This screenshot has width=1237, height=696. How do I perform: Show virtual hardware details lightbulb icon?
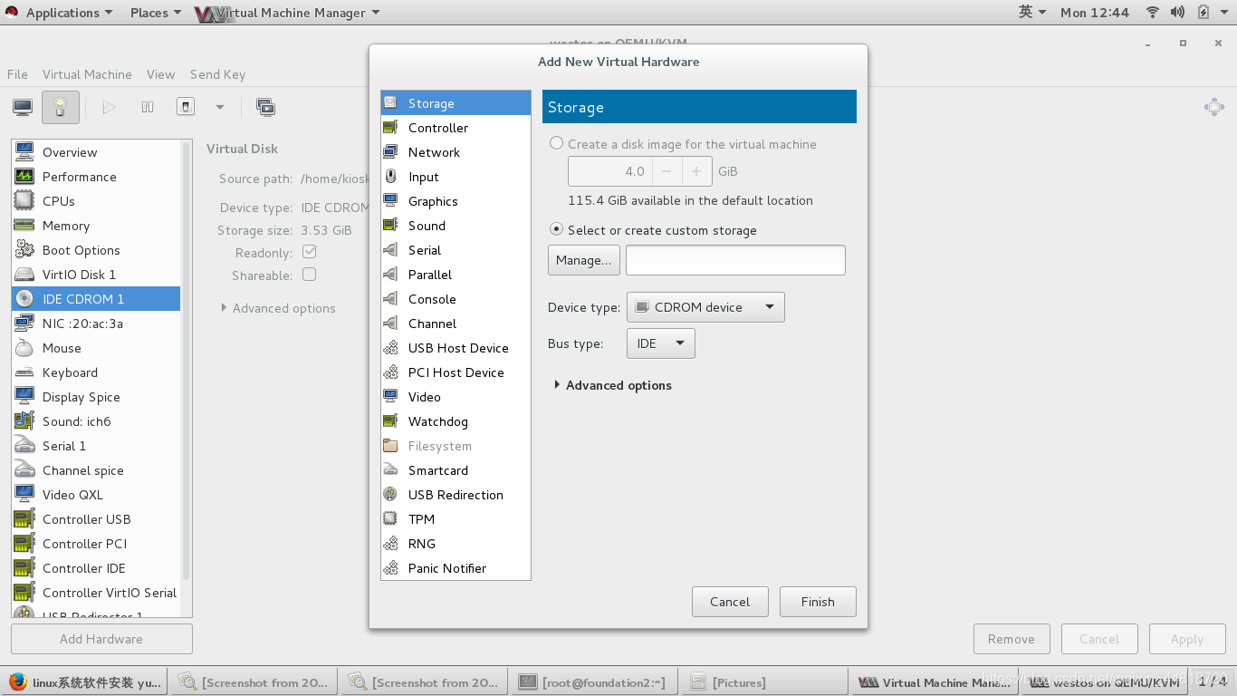coord(60,107)
